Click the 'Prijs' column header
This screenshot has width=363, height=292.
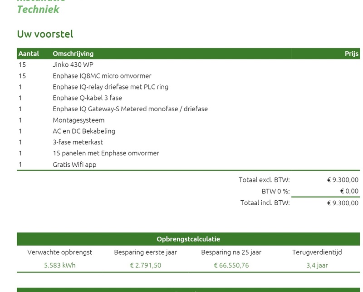point(351,54)
